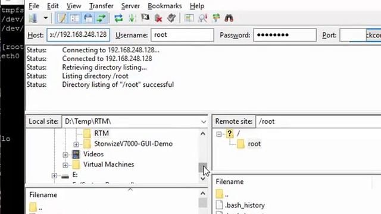Click 'Listing directory /root' log line
The height and width of the screenshot is (214, 381).
[x=95, y=76]
